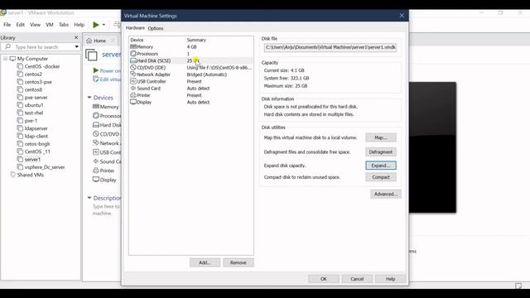The width and height of the screenshot is (530, 298).
Task: Select pxe-1 in the Library tree
Action: (31, 121)
